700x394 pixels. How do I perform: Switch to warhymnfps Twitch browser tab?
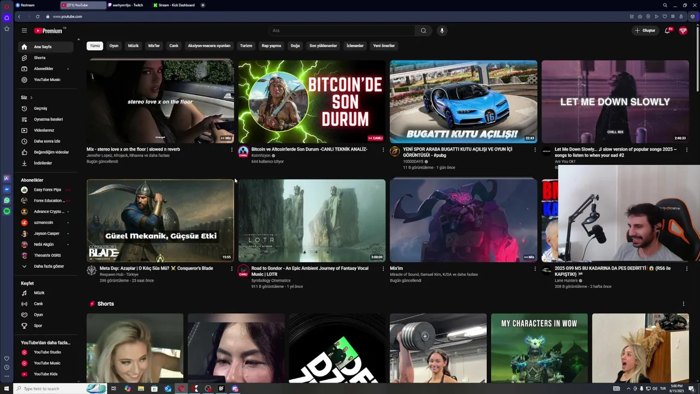(128, 5)
